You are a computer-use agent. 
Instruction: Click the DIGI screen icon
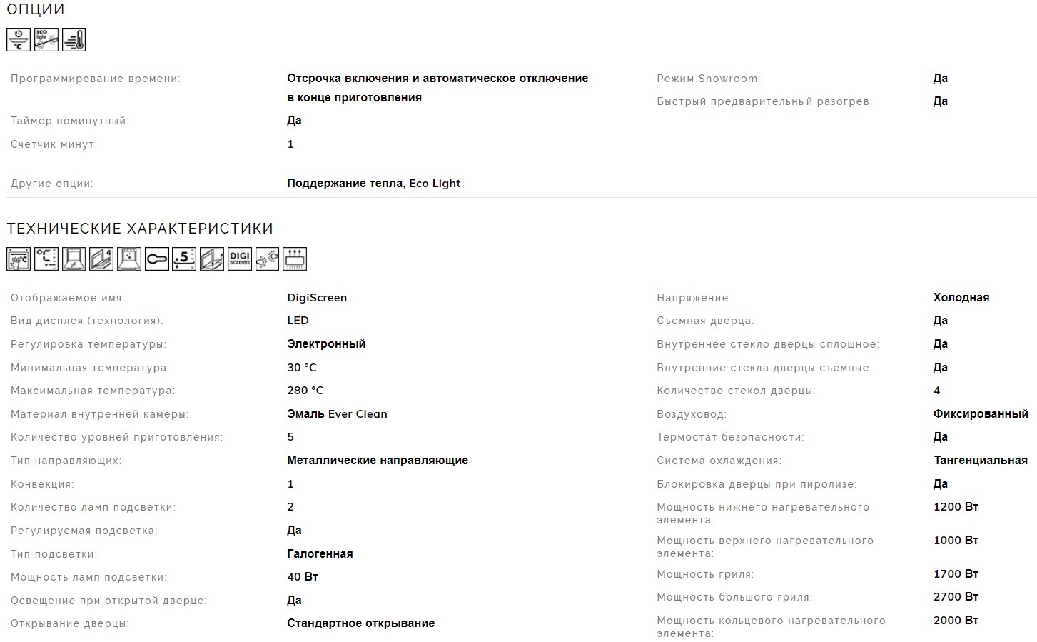tap(240, 259)
